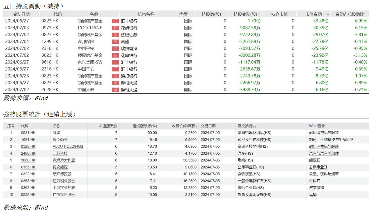The image size is (373, 213).
Task: Click the 花 icon in the L'OCCITANE row
Action: coord(116,28)
